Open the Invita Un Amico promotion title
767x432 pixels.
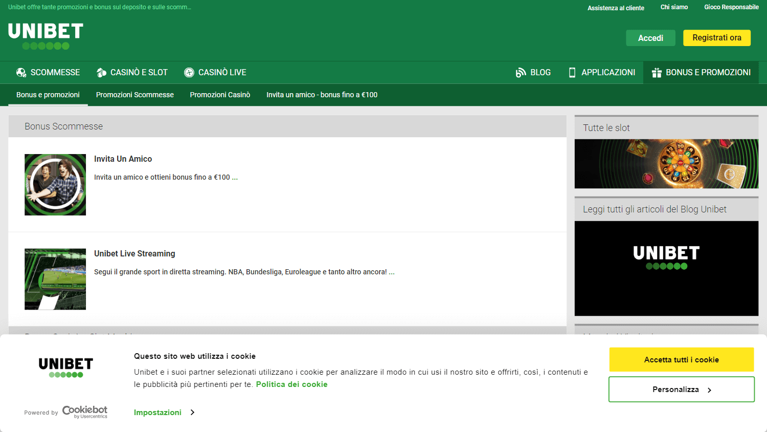coord(123,159)
